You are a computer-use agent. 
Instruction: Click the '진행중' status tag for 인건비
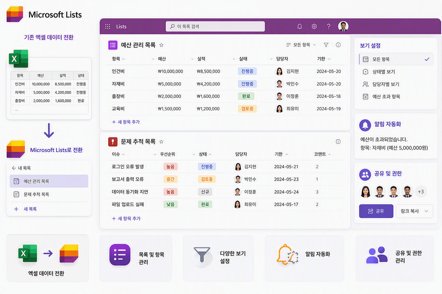pos(247,72)
